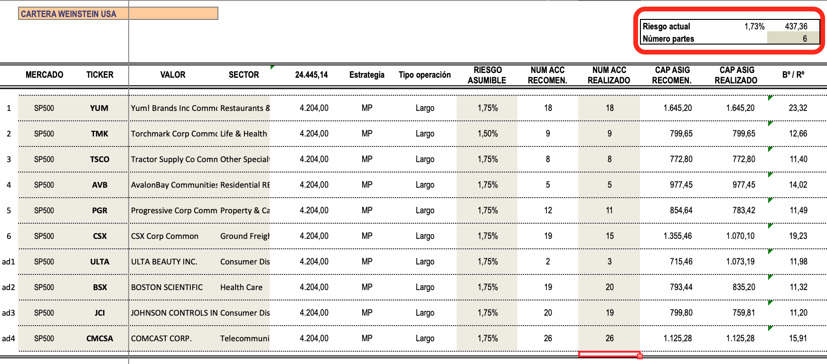Select the NUM ACC REALIZADO header
Image resolution: width=827 pixels, height=364 pixels.
pyautogui.click(x=609, y=75)
